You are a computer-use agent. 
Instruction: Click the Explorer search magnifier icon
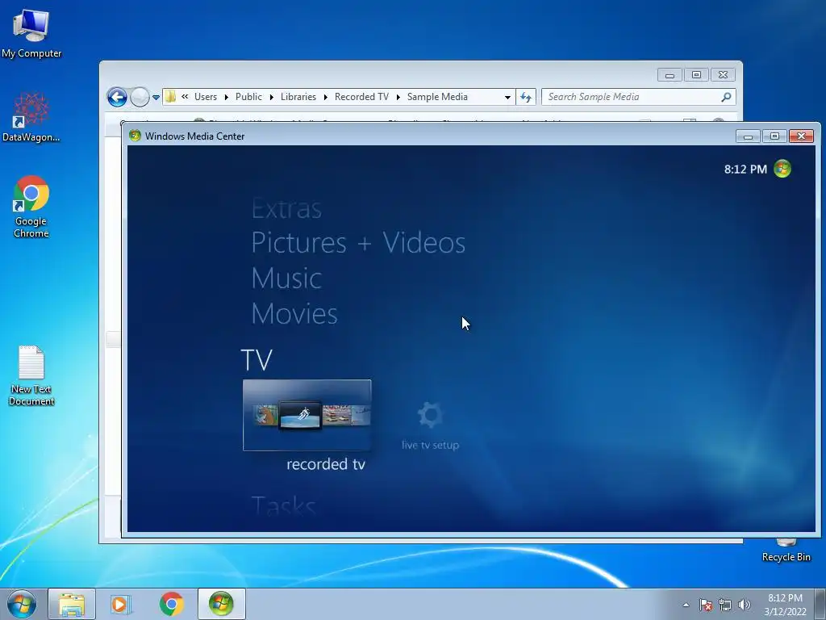pyautogui.click(x=727, y=97)
